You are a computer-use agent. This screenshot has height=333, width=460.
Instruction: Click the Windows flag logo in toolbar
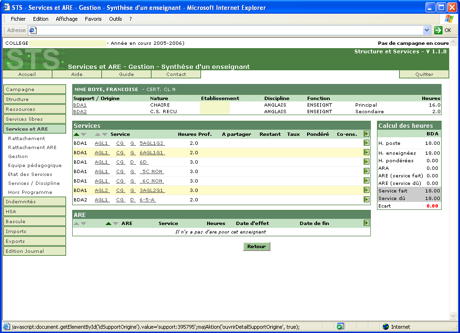coord(449,19)
